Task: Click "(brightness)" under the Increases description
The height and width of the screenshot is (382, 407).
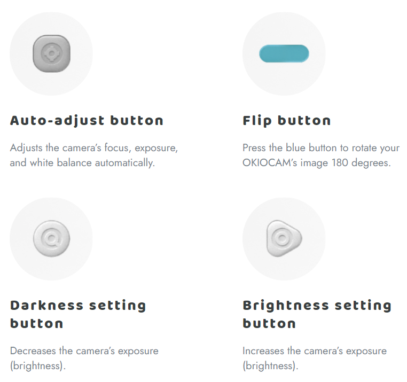Action: (x=270, y=366)
